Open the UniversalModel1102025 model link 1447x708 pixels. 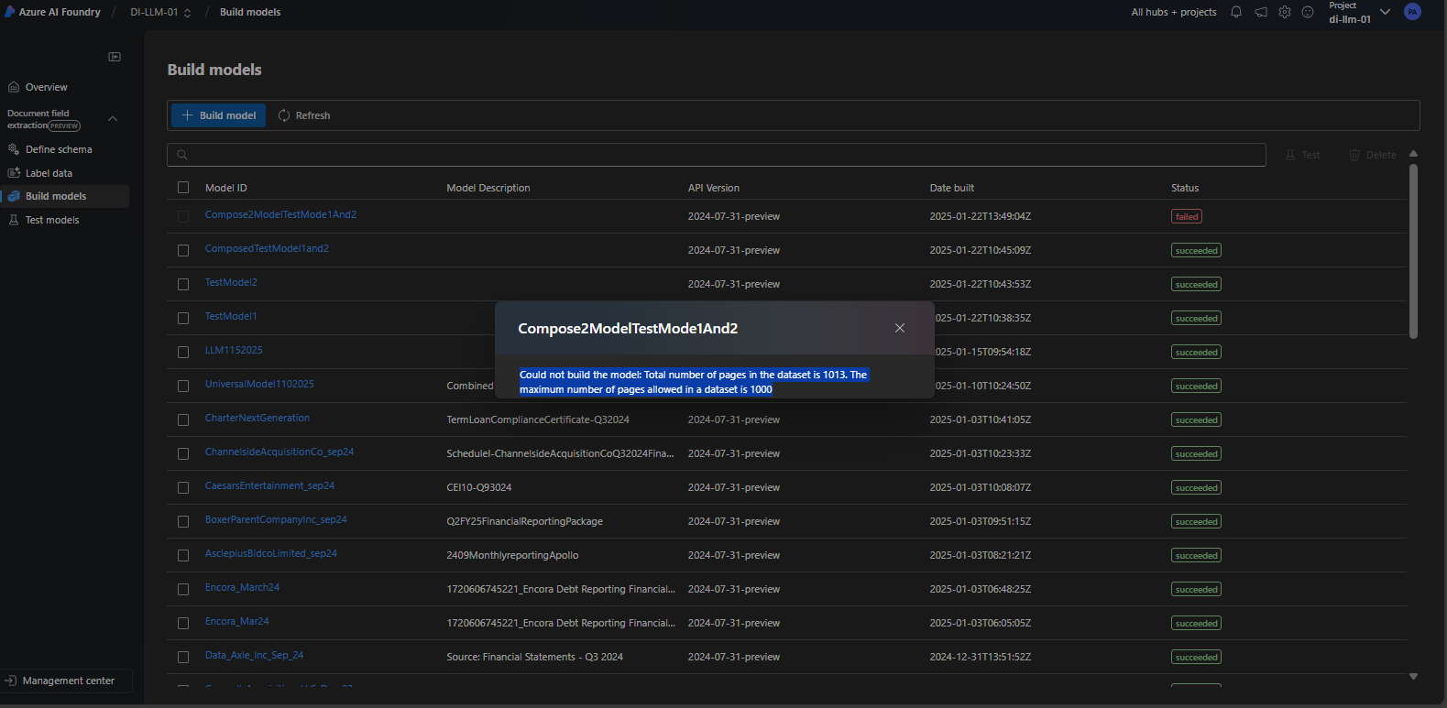coord(259,384)
